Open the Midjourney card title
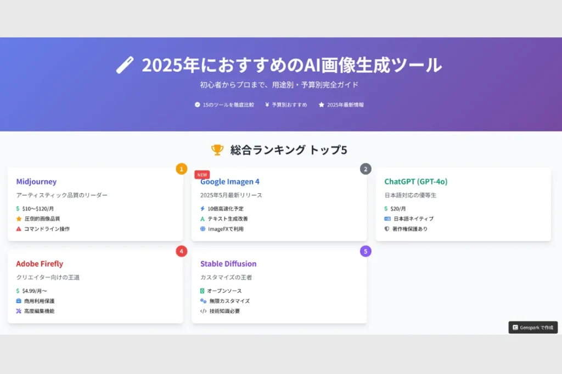 [36, 182]
